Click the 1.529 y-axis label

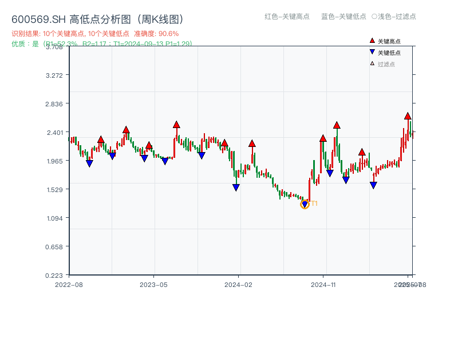(54, 190)
